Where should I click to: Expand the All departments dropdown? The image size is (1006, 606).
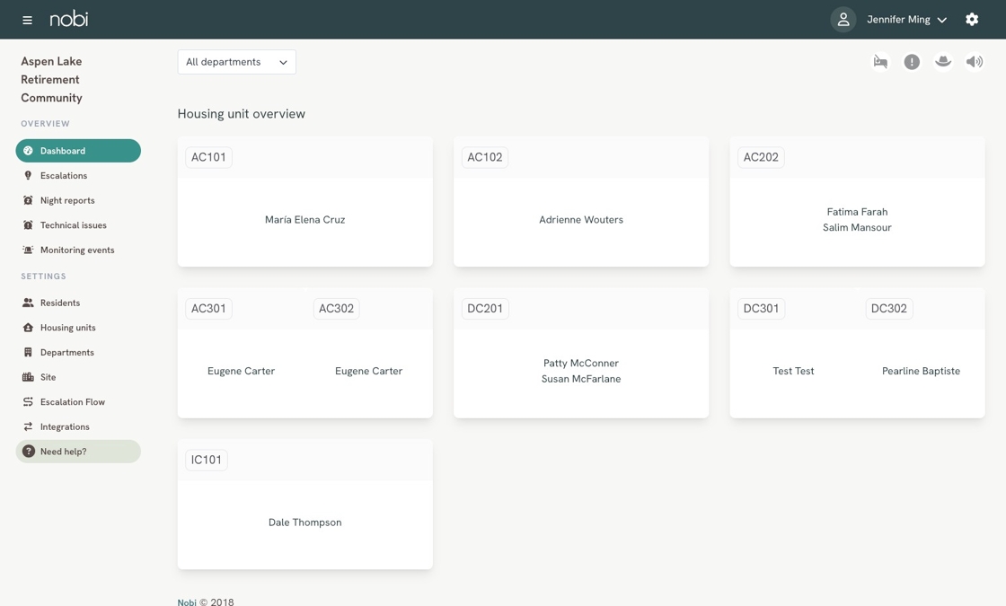pyautogui.click(x=237, y=62)
